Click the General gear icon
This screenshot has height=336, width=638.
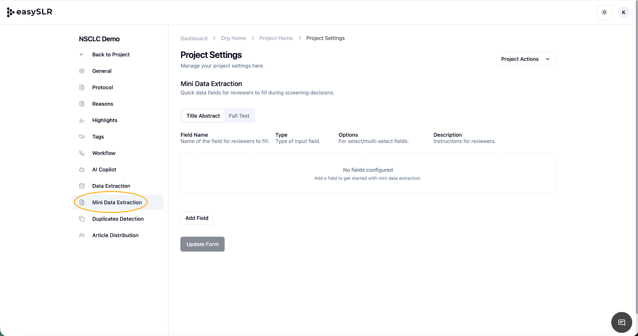point(82,71)
